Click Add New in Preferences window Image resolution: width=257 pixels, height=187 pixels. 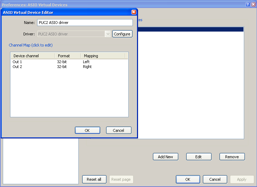165,157
